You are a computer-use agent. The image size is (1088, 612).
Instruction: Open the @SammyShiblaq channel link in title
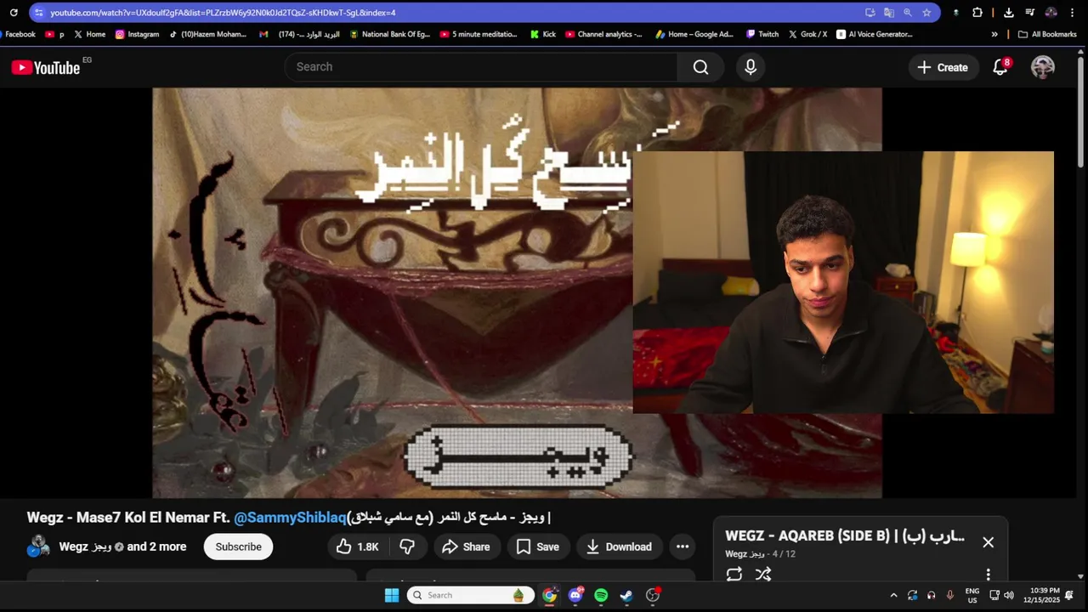[290, 518]
